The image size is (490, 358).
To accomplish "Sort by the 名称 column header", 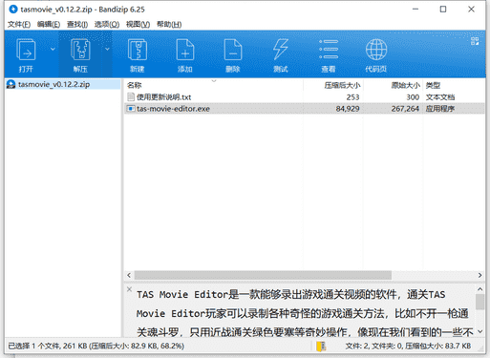I will [214, 85].
